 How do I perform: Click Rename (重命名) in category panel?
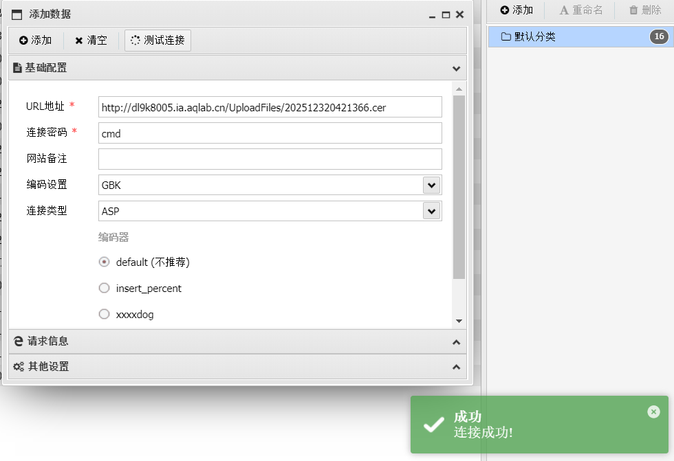[581, 10]
